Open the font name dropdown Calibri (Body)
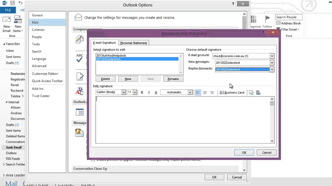The image size is (332, 186). pos(124,92)
